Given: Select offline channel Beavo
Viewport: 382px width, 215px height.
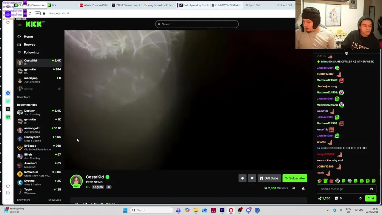Looking at the screenshot, I should 39,89.
